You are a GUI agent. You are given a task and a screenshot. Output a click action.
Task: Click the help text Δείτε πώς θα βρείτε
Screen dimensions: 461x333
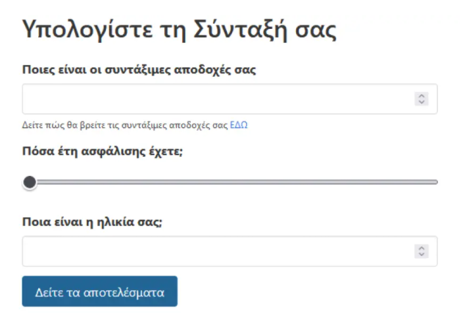[66, 125]
